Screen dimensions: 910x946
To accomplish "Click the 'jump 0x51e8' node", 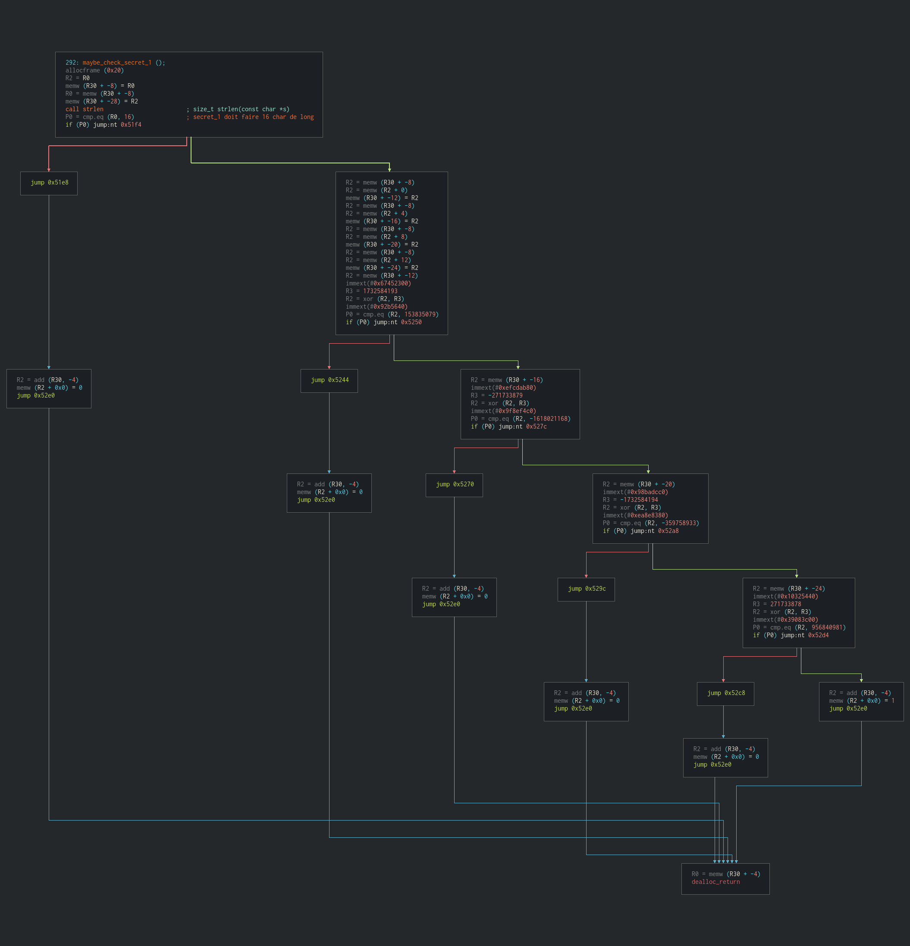I will point(49,183).
